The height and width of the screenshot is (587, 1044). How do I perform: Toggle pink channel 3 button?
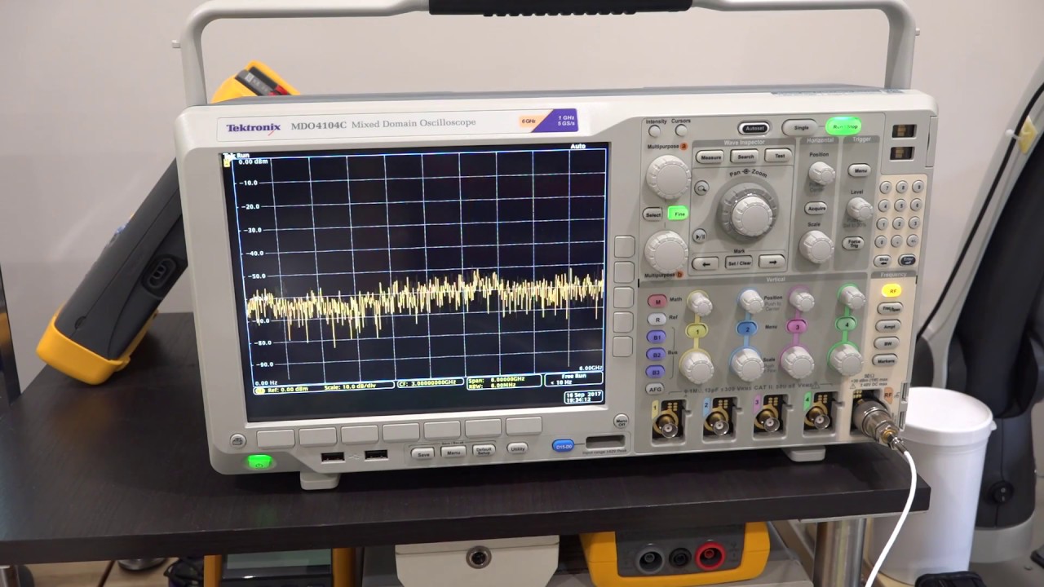point(797,326)
